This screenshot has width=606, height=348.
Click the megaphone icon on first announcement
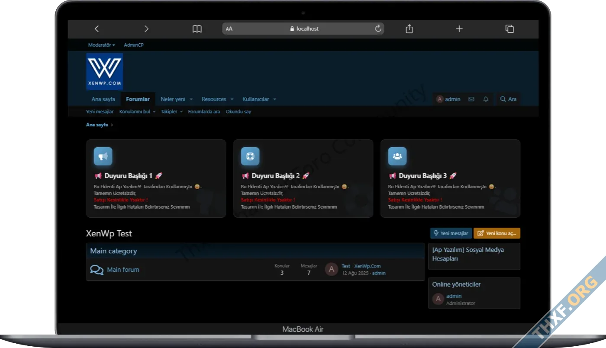103,156
